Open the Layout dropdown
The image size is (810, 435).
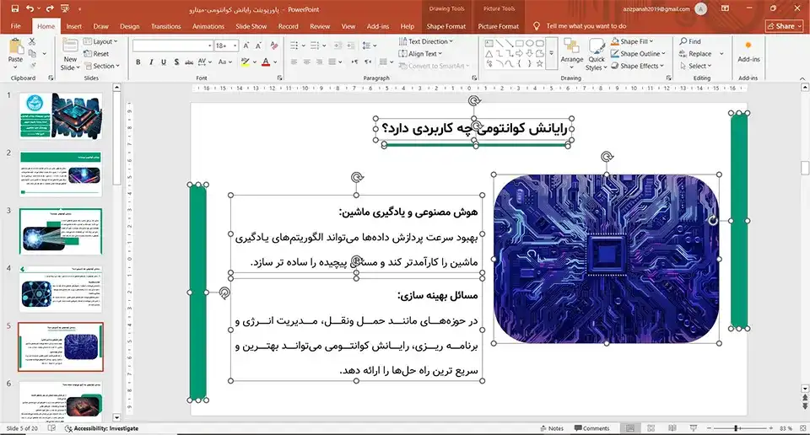click(x=100, y=41)
